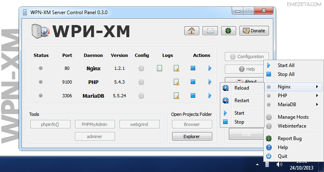Open the PHP error log icon
Image resolution: width=324 pixels, height=172 pixels.
point(176,82)
